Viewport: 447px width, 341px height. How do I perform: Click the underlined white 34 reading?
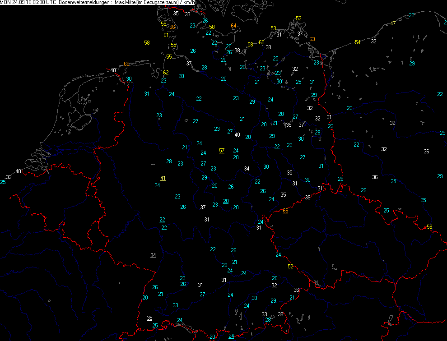tap(153, 255)
